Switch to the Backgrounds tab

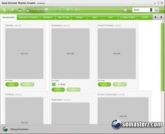(x=9, y=17)
